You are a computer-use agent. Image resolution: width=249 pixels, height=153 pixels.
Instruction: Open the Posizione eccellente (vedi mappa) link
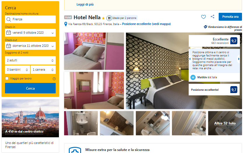(146, 24)
